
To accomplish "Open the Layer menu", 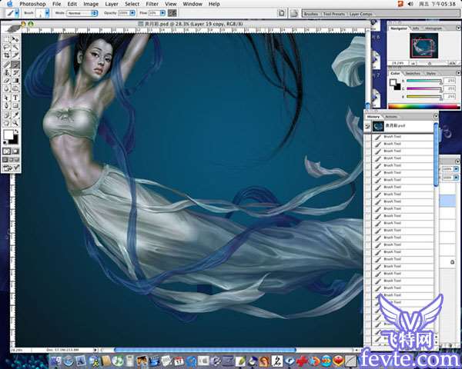I will [x=112, y=4].
